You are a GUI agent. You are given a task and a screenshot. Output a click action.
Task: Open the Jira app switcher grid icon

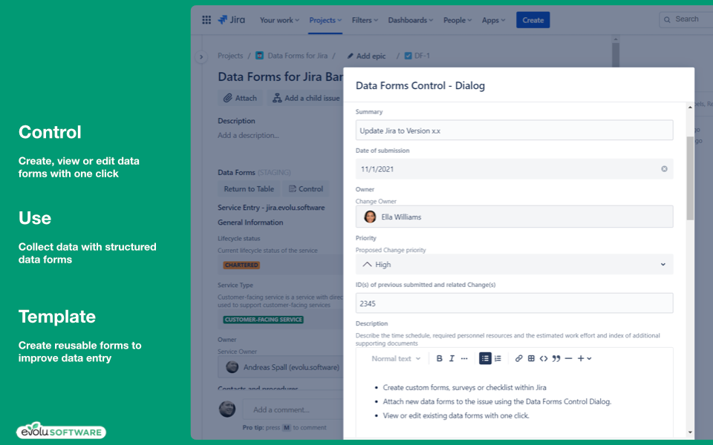[x=206, y=20]
